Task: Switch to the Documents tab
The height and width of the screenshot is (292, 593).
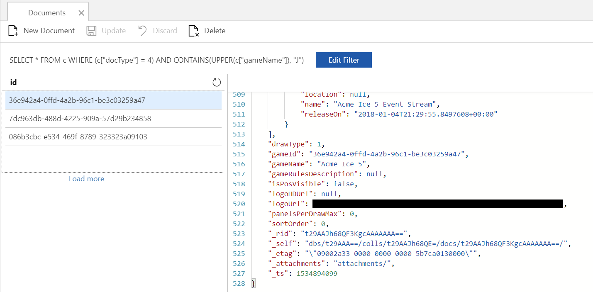Action: [47, 13]
